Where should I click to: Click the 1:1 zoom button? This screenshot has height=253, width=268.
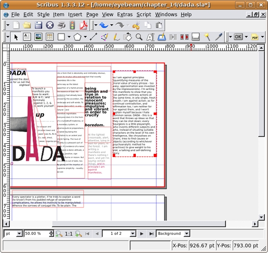69,233
